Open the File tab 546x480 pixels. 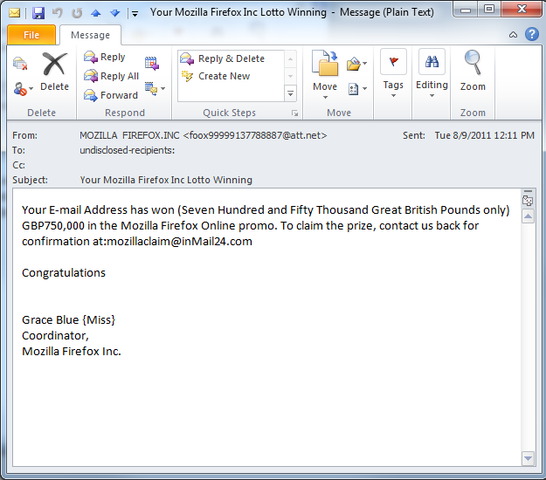pos(31,35)
